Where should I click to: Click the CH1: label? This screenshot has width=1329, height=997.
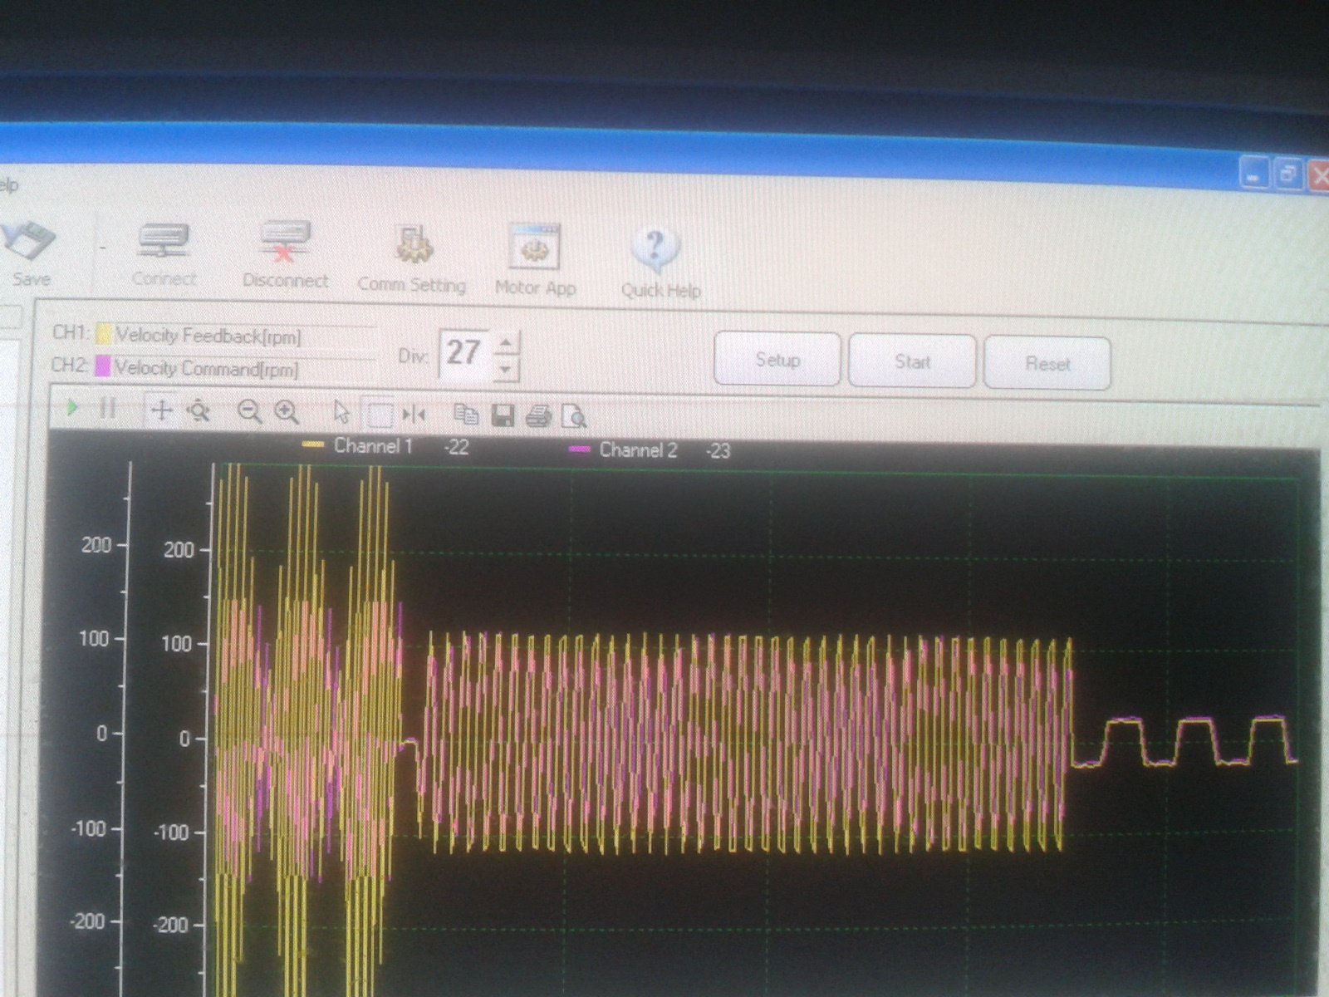click(71, 333)
